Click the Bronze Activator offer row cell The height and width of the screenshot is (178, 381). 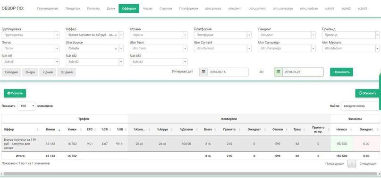click(21, 144)
